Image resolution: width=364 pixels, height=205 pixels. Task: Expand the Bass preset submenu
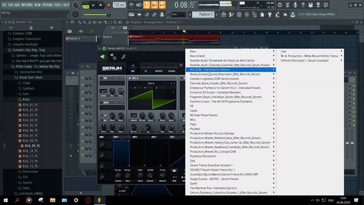pos(230,51)
